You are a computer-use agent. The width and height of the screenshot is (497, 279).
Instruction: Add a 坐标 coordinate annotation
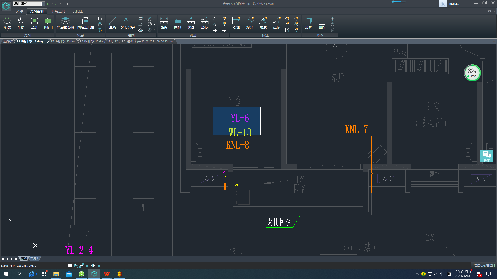pos(277,23)
